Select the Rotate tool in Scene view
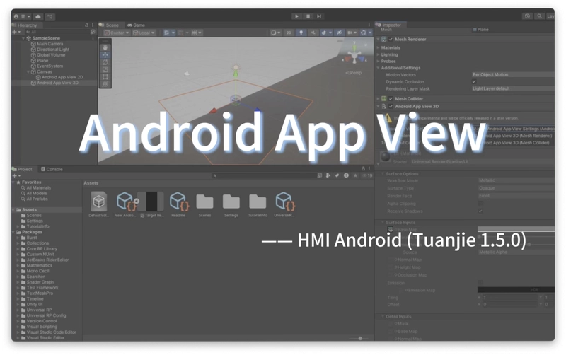The height and width of the screenshot is (355, 566). click(x=105, y=62)
